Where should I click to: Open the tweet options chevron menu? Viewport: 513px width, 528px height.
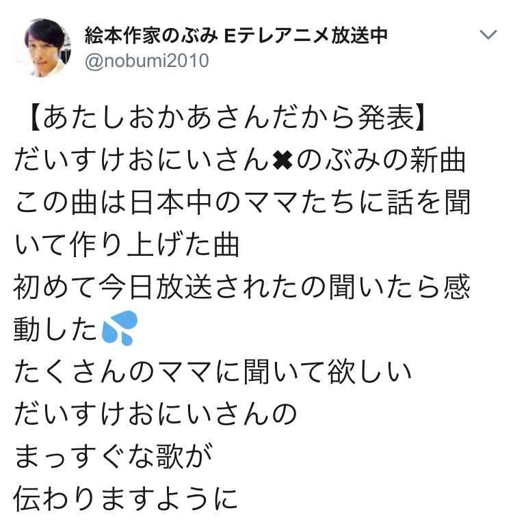coord(488,35)
